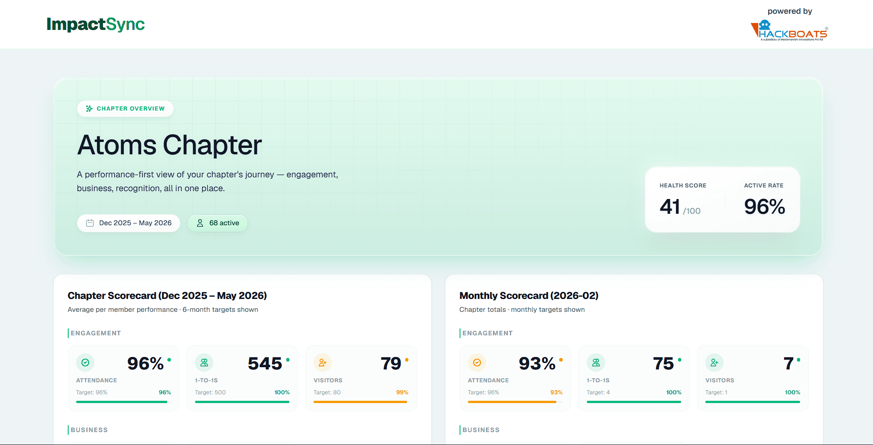Click the 68 active members pill
Screen dimensions: 873x445
(x=218, y=223)
